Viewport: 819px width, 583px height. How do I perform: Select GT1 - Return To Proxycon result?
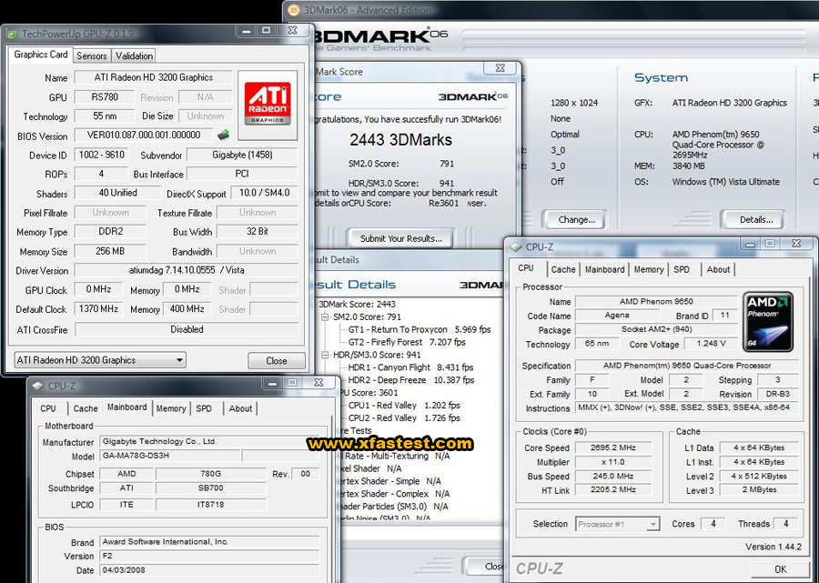tap(397, 329)
